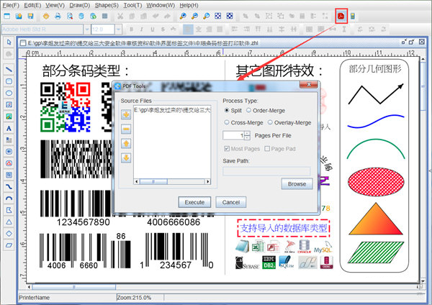Add a source file with the plus button
Screen dimensions: 432x305
click(125, 114)
